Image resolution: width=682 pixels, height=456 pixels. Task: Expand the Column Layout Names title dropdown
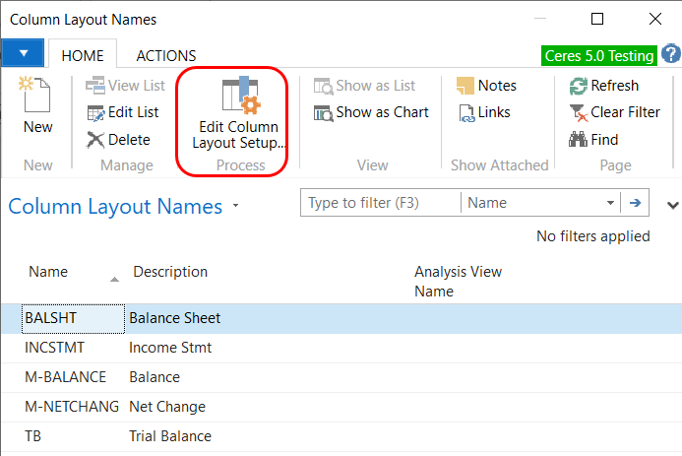(236, 207)
